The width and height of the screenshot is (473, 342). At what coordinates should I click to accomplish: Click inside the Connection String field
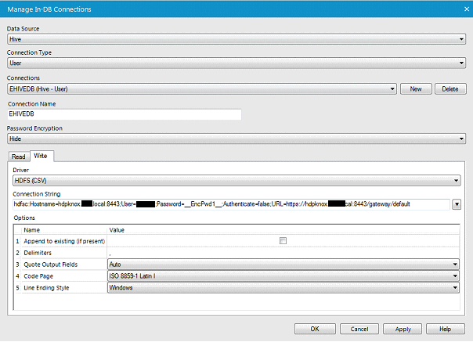231,204
